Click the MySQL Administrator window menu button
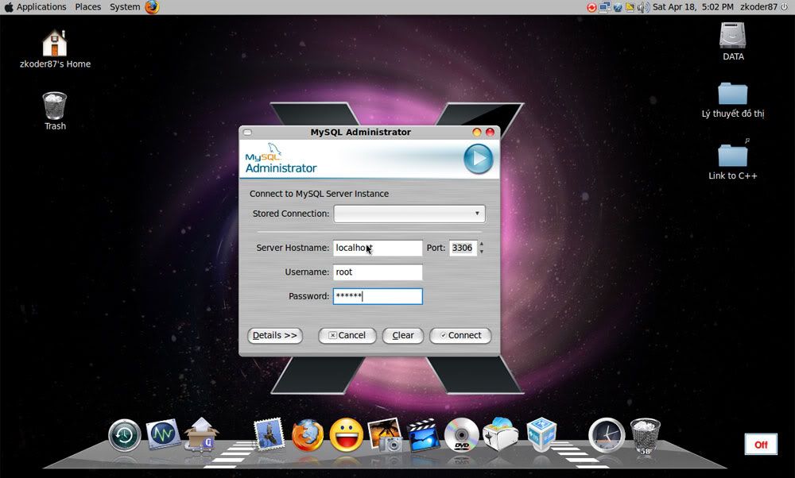 [x=247, y=133]
